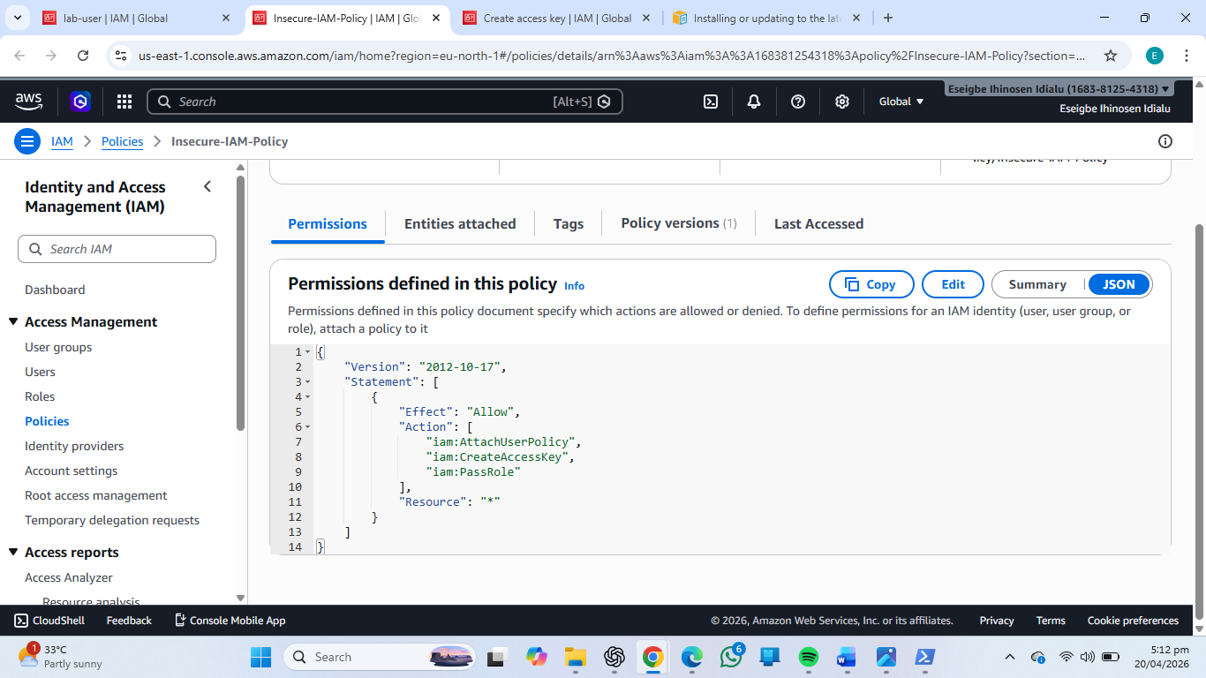Fold the statement object at line 4
The height and width of the screenshot is (678, 1206).
[x=307, y=397]
